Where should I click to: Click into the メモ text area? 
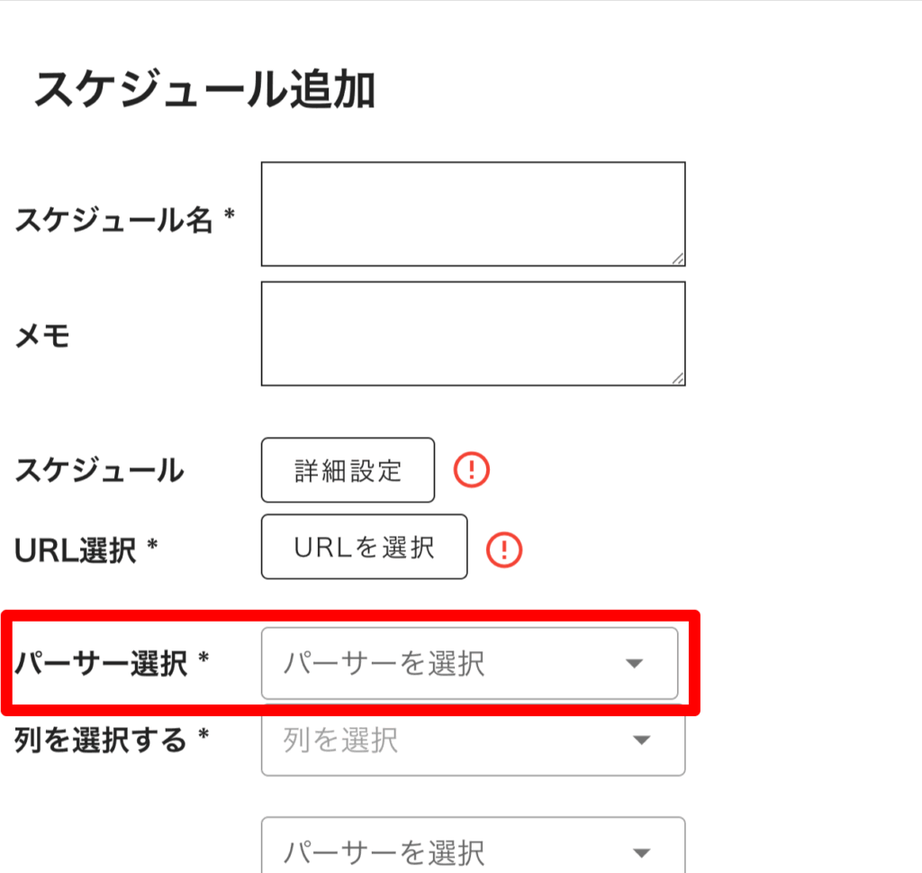coord(473,334)
